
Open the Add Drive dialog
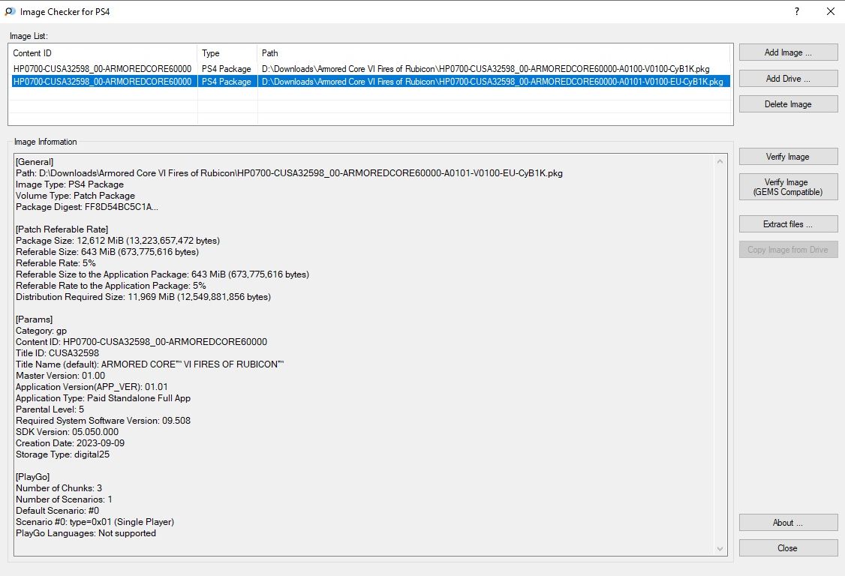tap(788, 79)
